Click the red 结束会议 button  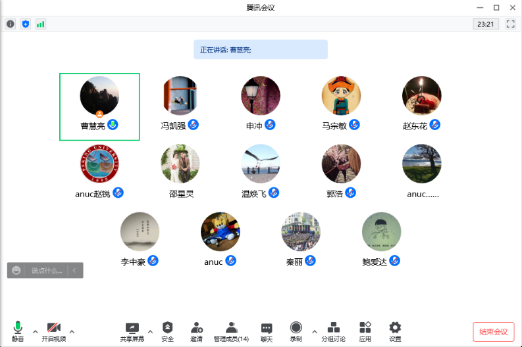click(493, 331)
